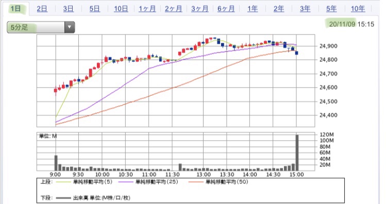Image resolution: width=386 pixels, height=204 pixels.
Task: Click the last blue candlestick at 15:00
Action: click(297, 53)
